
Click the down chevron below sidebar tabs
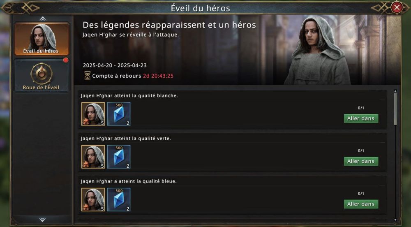tap(42, 220)
